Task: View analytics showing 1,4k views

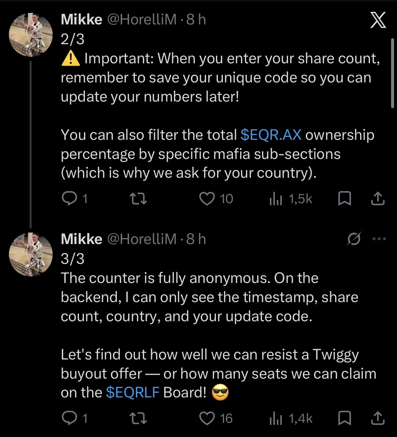Action: (x=291, y=419)
